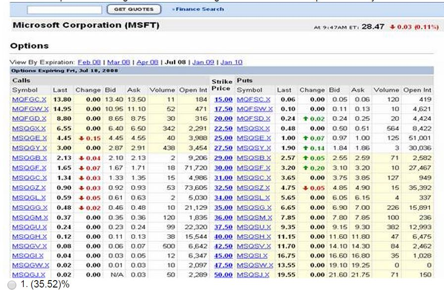The width and height of the screenshot is (444, 290).
Task: Open put option MSQSC.X
Action: point(254,178)
